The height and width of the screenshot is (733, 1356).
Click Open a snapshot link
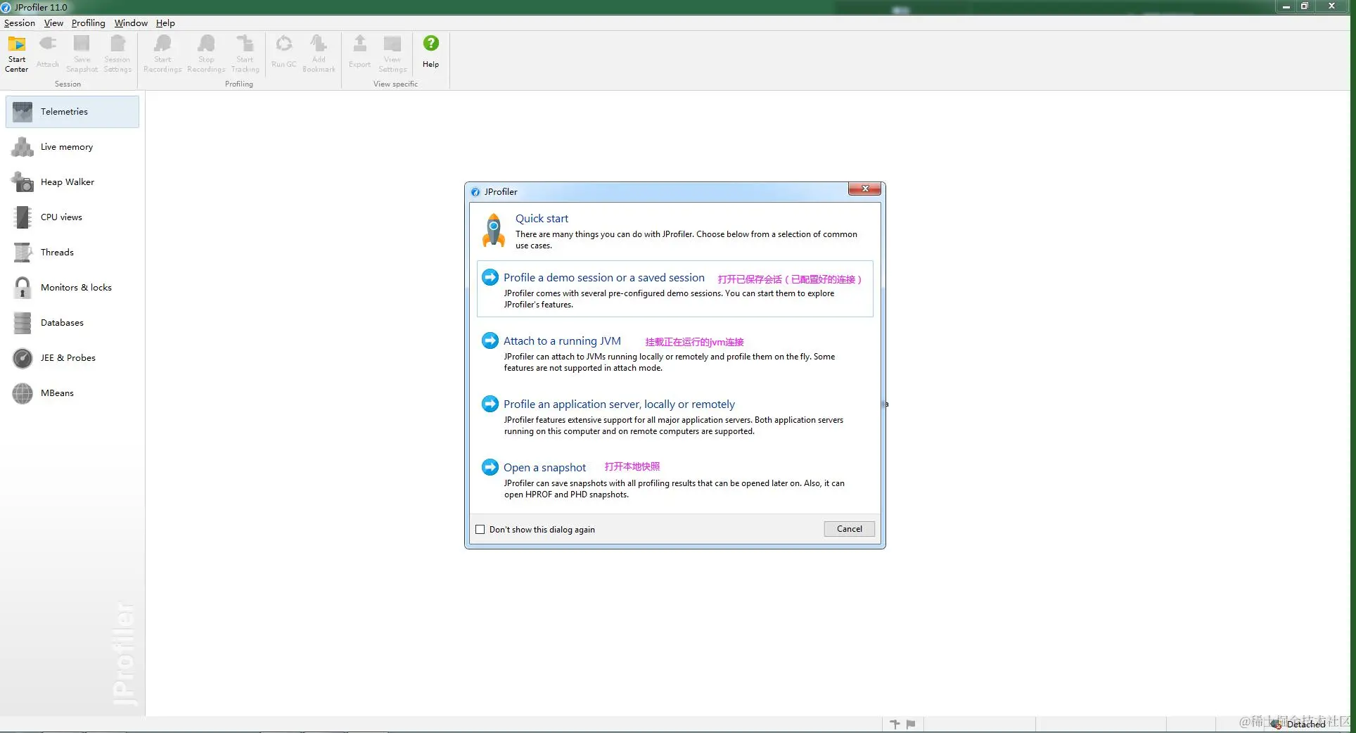[544, 468]
